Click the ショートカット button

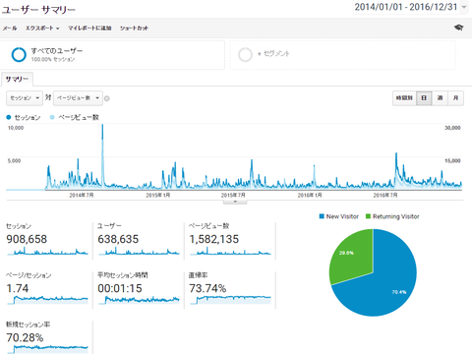pos(134,29)
